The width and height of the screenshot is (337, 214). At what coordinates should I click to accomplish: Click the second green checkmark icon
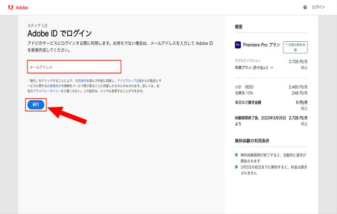[x=236, y=167]
